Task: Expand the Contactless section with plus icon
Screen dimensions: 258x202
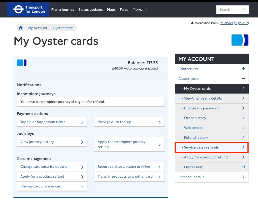Action: [243, 69]
